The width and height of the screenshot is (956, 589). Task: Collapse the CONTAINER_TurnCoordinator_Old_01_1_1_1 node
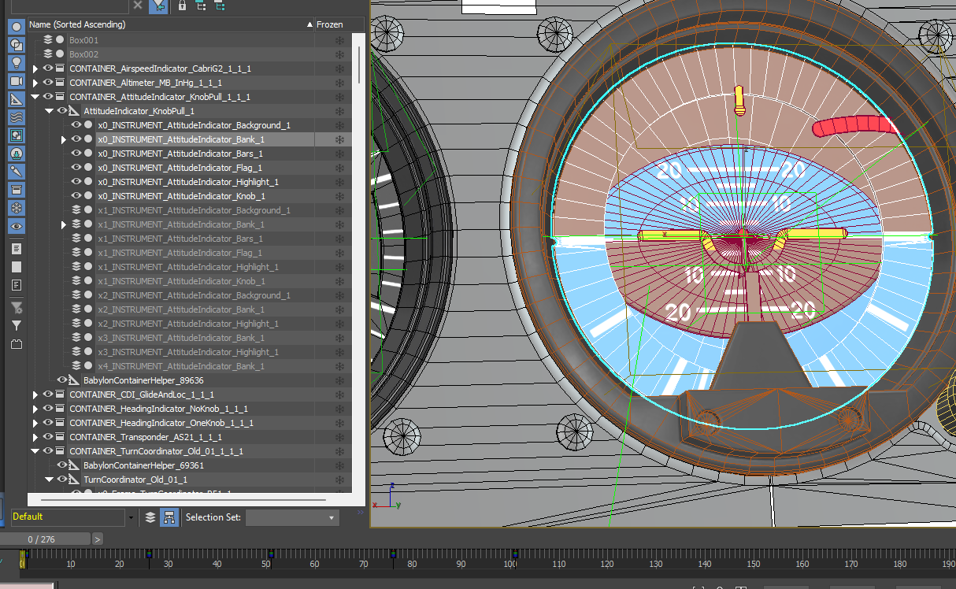(35, 451)
